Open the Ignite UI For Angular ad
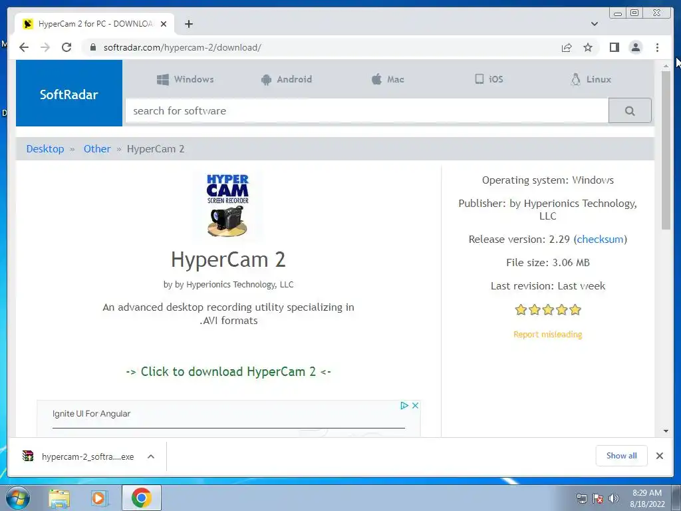This screenshot has width=681, height=511. (91, 414)
